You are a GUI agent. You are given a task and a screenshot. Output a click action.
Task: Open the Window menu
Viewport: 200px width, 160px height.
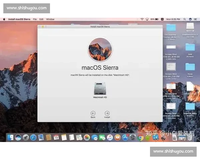point(50,19)
